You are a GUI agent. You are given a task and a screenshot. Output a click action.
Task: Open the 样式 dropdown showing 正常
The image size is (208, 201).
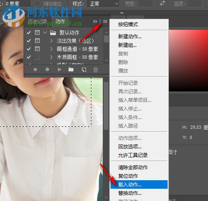point(103,4)
